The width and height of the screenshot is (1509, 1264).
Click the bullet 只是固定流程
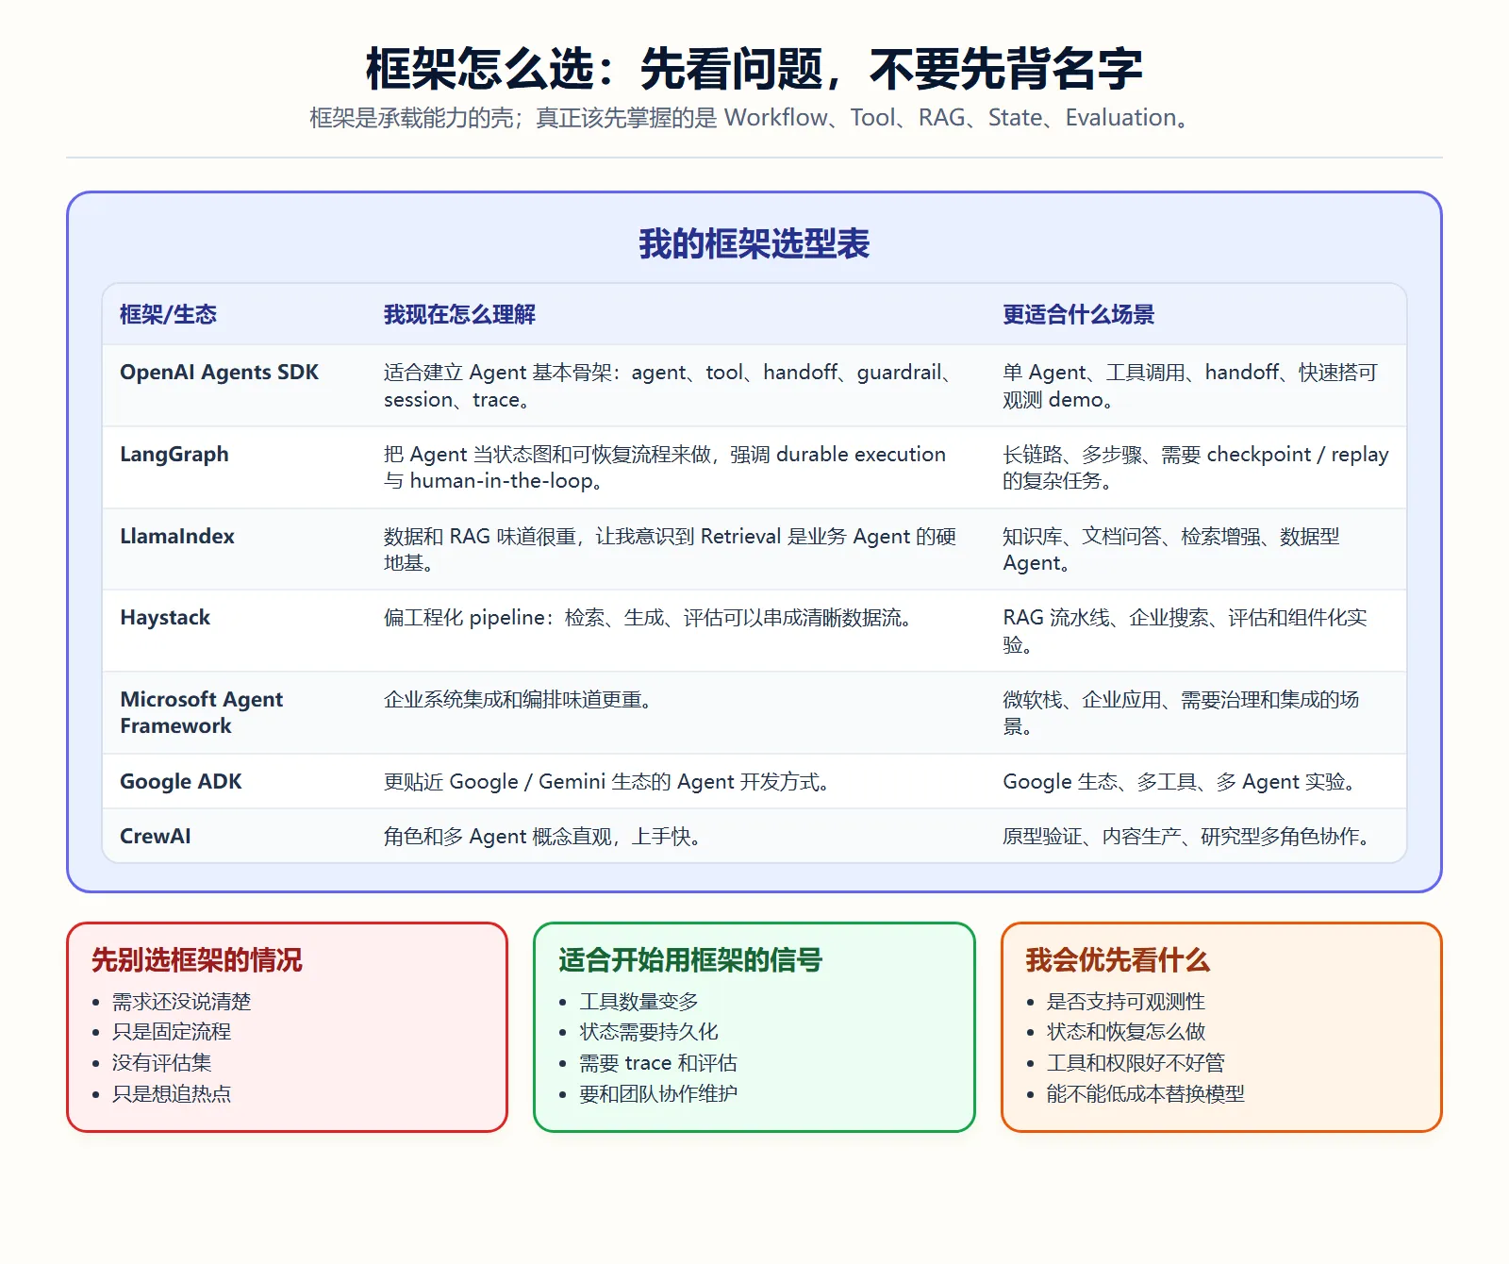click(x=172, y=1032)
